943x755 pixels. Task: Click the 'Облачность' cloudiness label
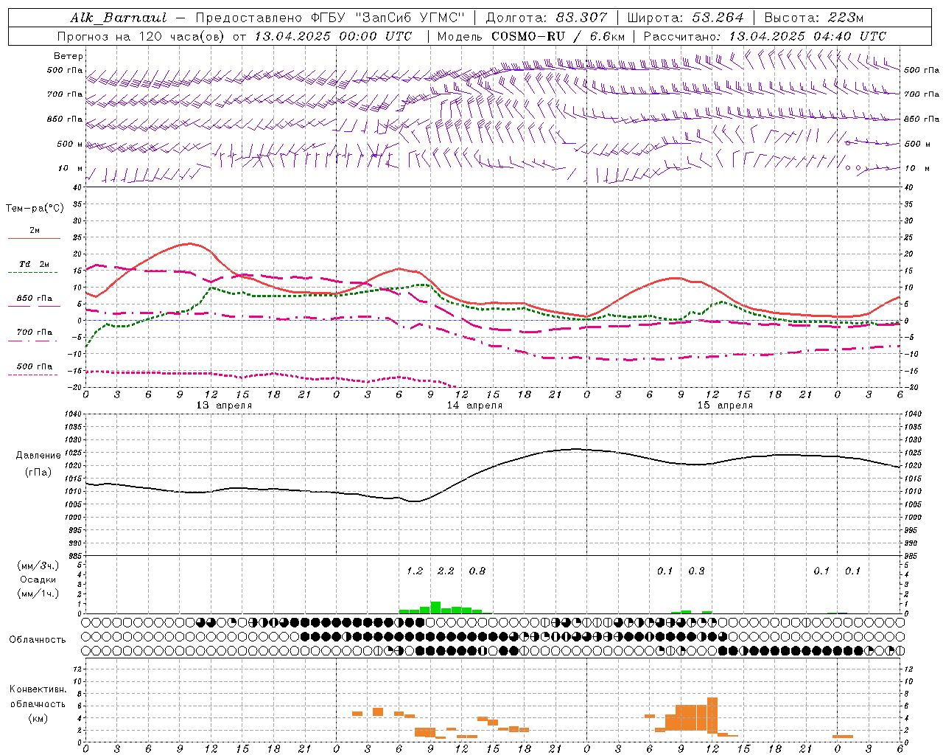38,640
